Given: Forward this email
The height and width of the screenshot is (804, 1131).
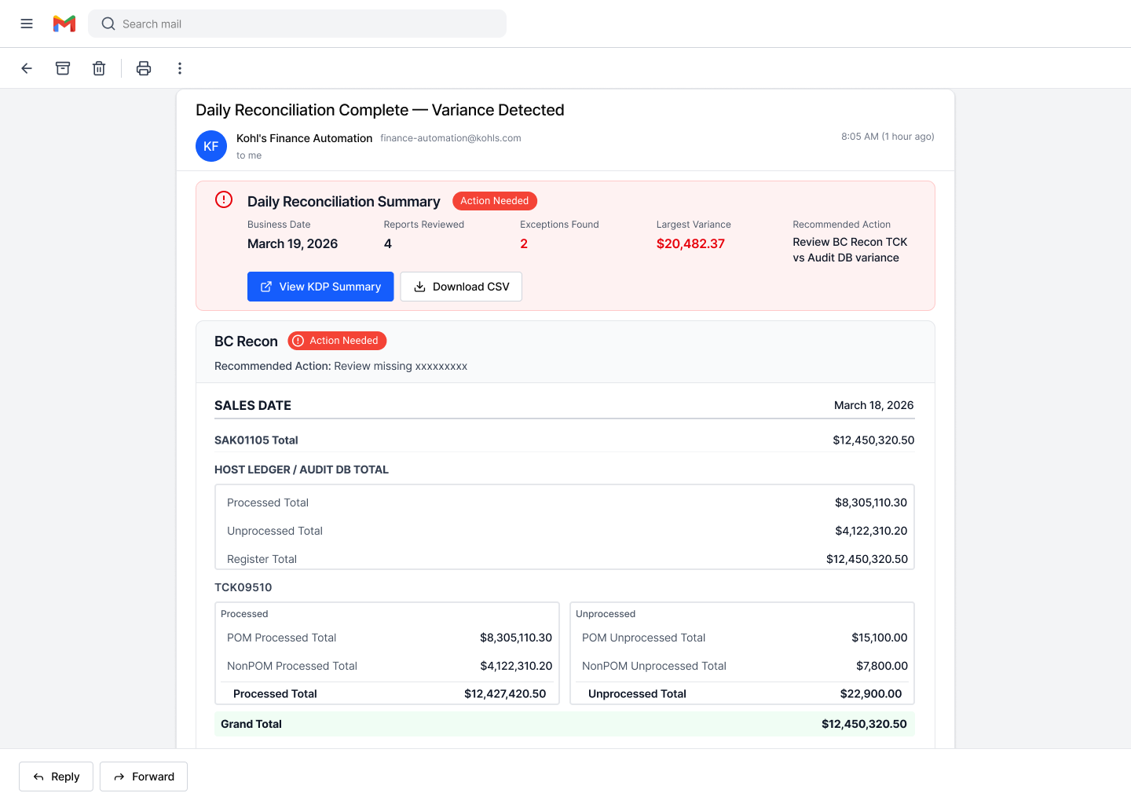Looking at the screenshot, I should [144, 777].
